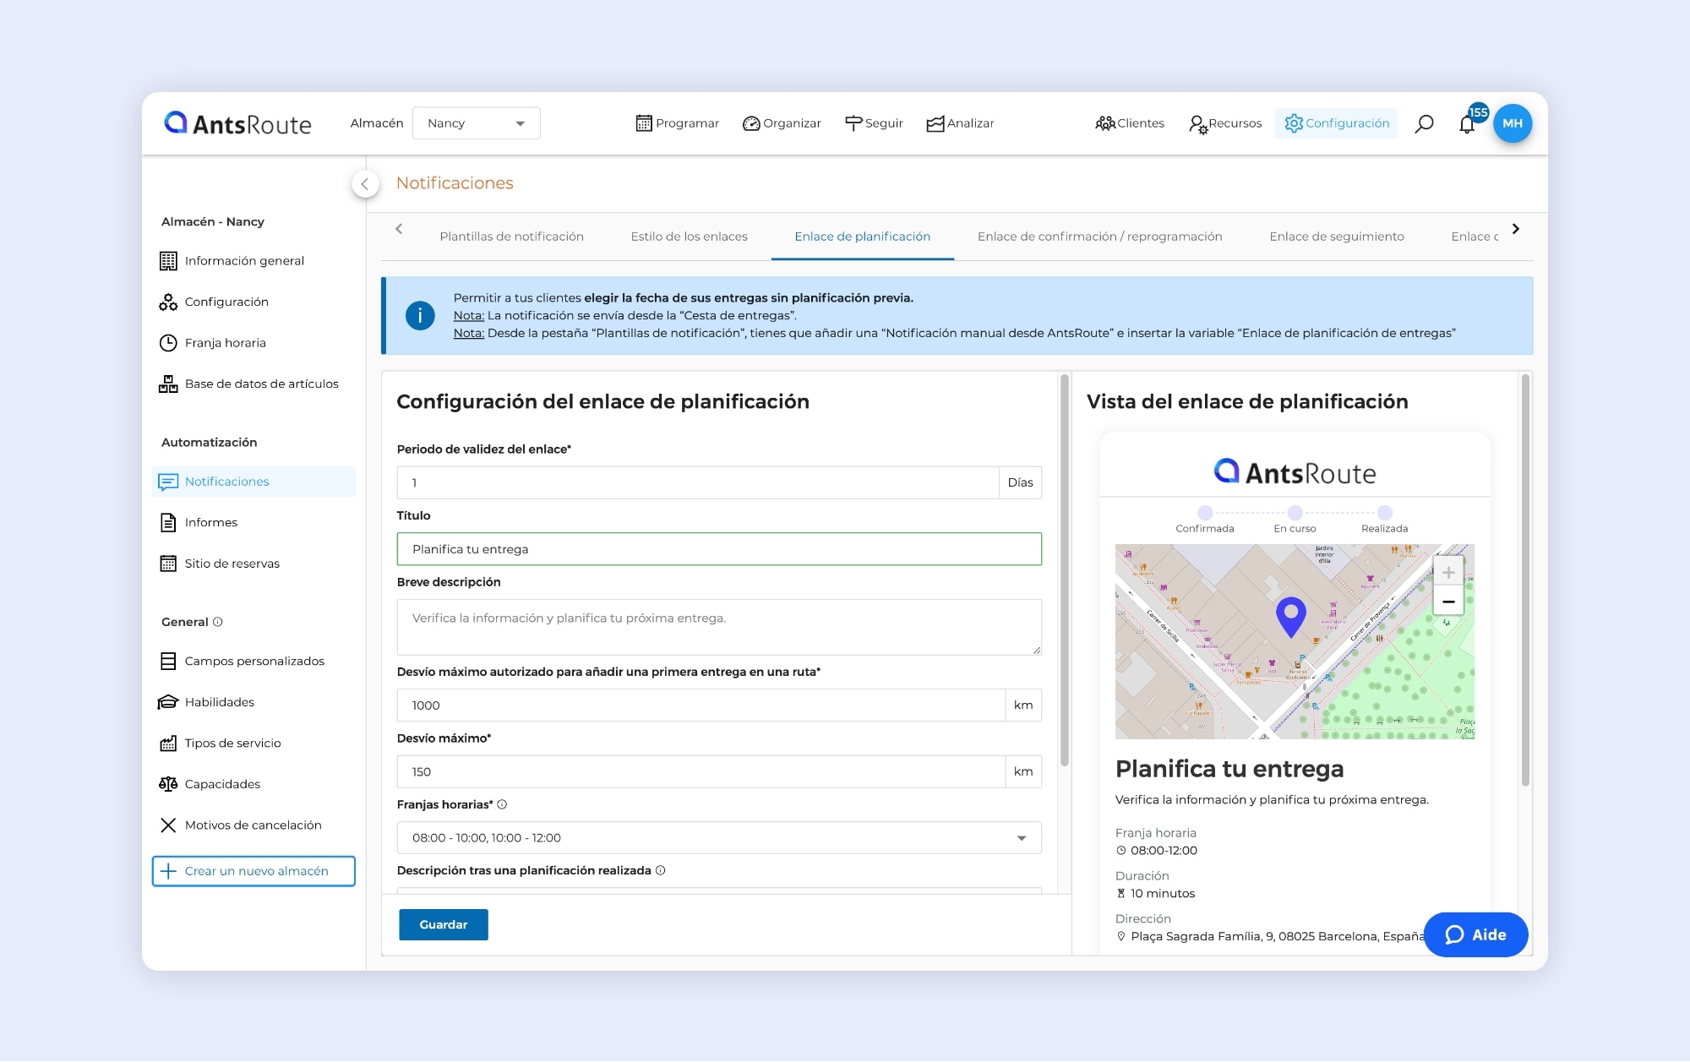Switch to Estilo de los enlaces tab

point(689,237)
